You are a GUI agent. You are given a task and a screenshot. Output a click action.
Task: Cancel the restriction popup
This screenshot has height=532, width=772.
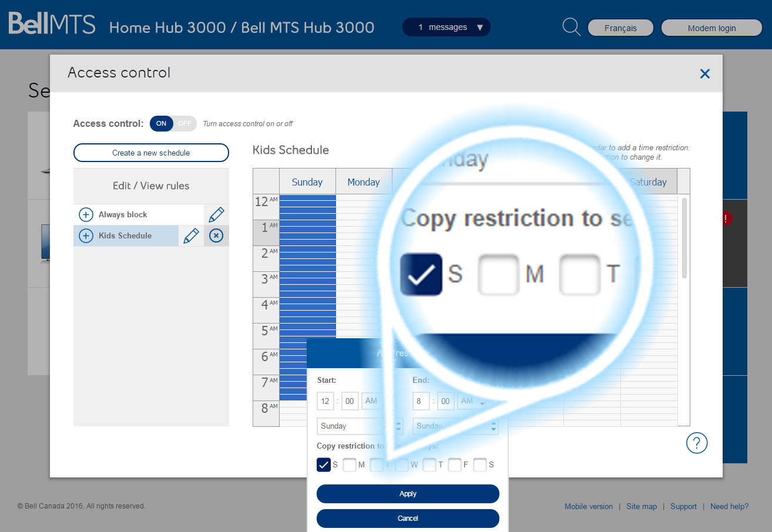(x=408, y=518)
